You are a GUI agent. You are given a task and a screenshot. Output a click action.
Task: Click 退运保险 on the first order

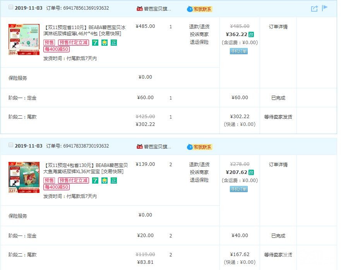pyautogui.click(x=199, y=42)
